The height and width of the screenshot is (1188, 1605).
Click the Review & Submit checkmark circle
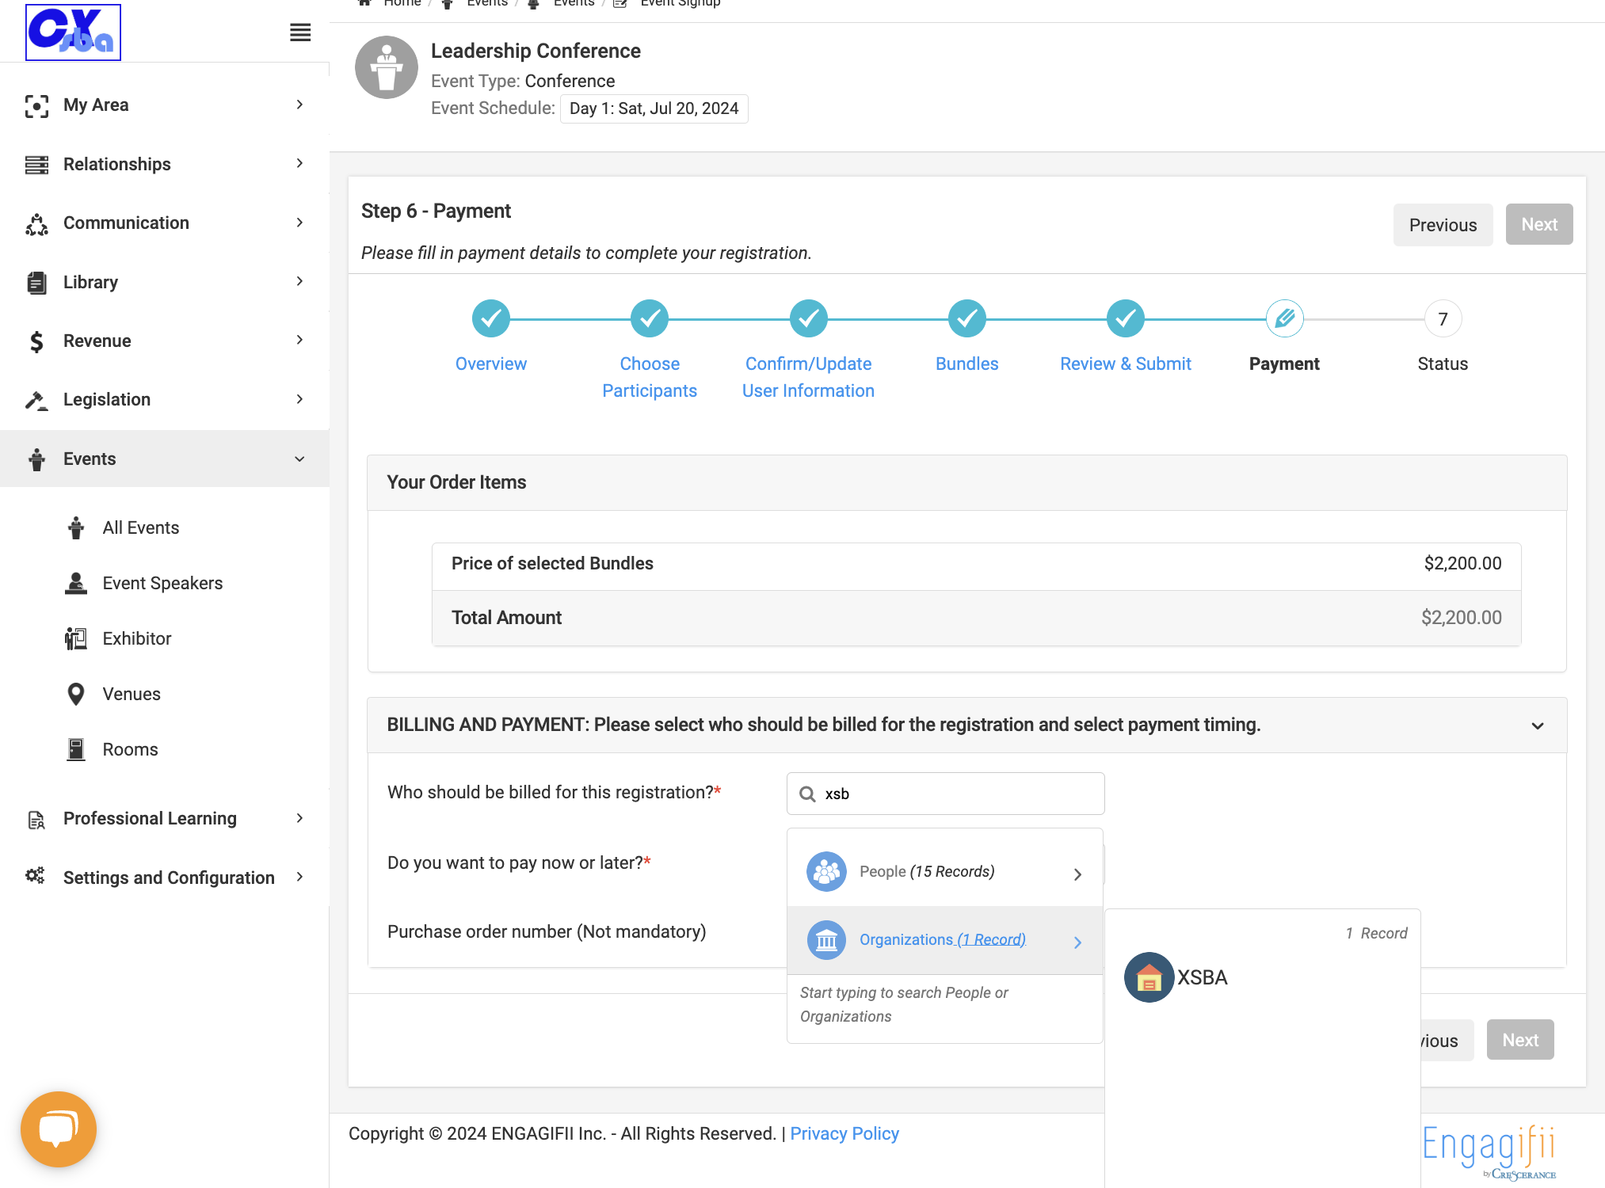[1126, 318]
